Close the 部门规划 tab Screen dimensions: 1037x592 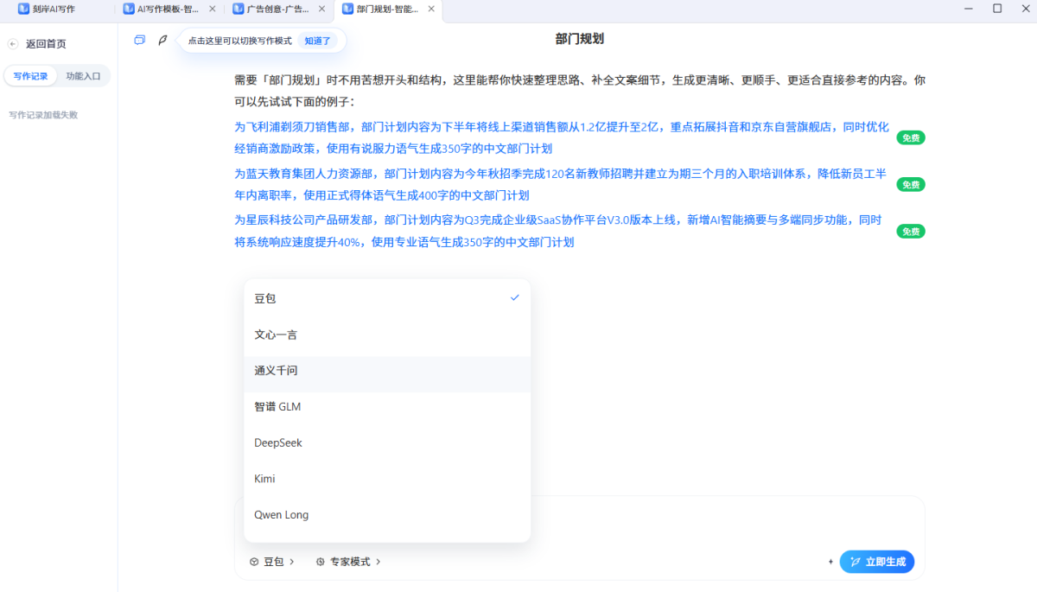coord(431,9)
